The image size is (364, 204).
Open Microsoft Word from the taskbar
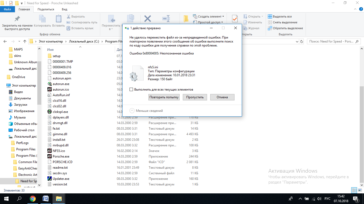(46, 199)
